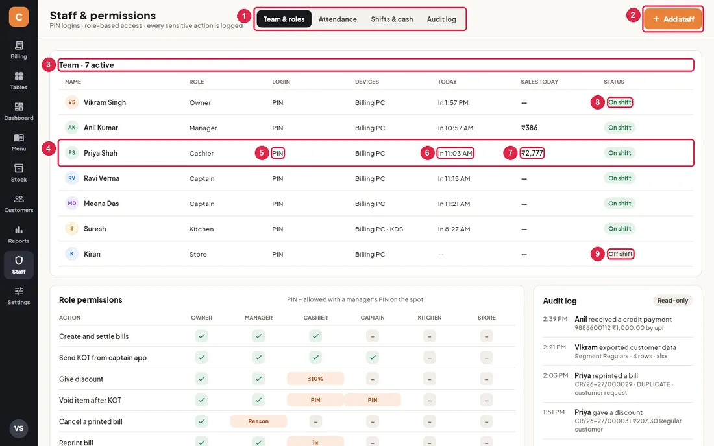Toggle Cashier check for Create and settle bills
714x446 pixels.
pyautogui.click(x=315, y=336)
